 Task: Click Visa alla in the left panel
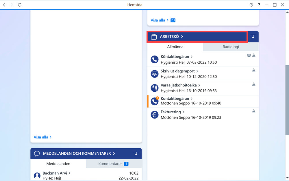point(42,137)
